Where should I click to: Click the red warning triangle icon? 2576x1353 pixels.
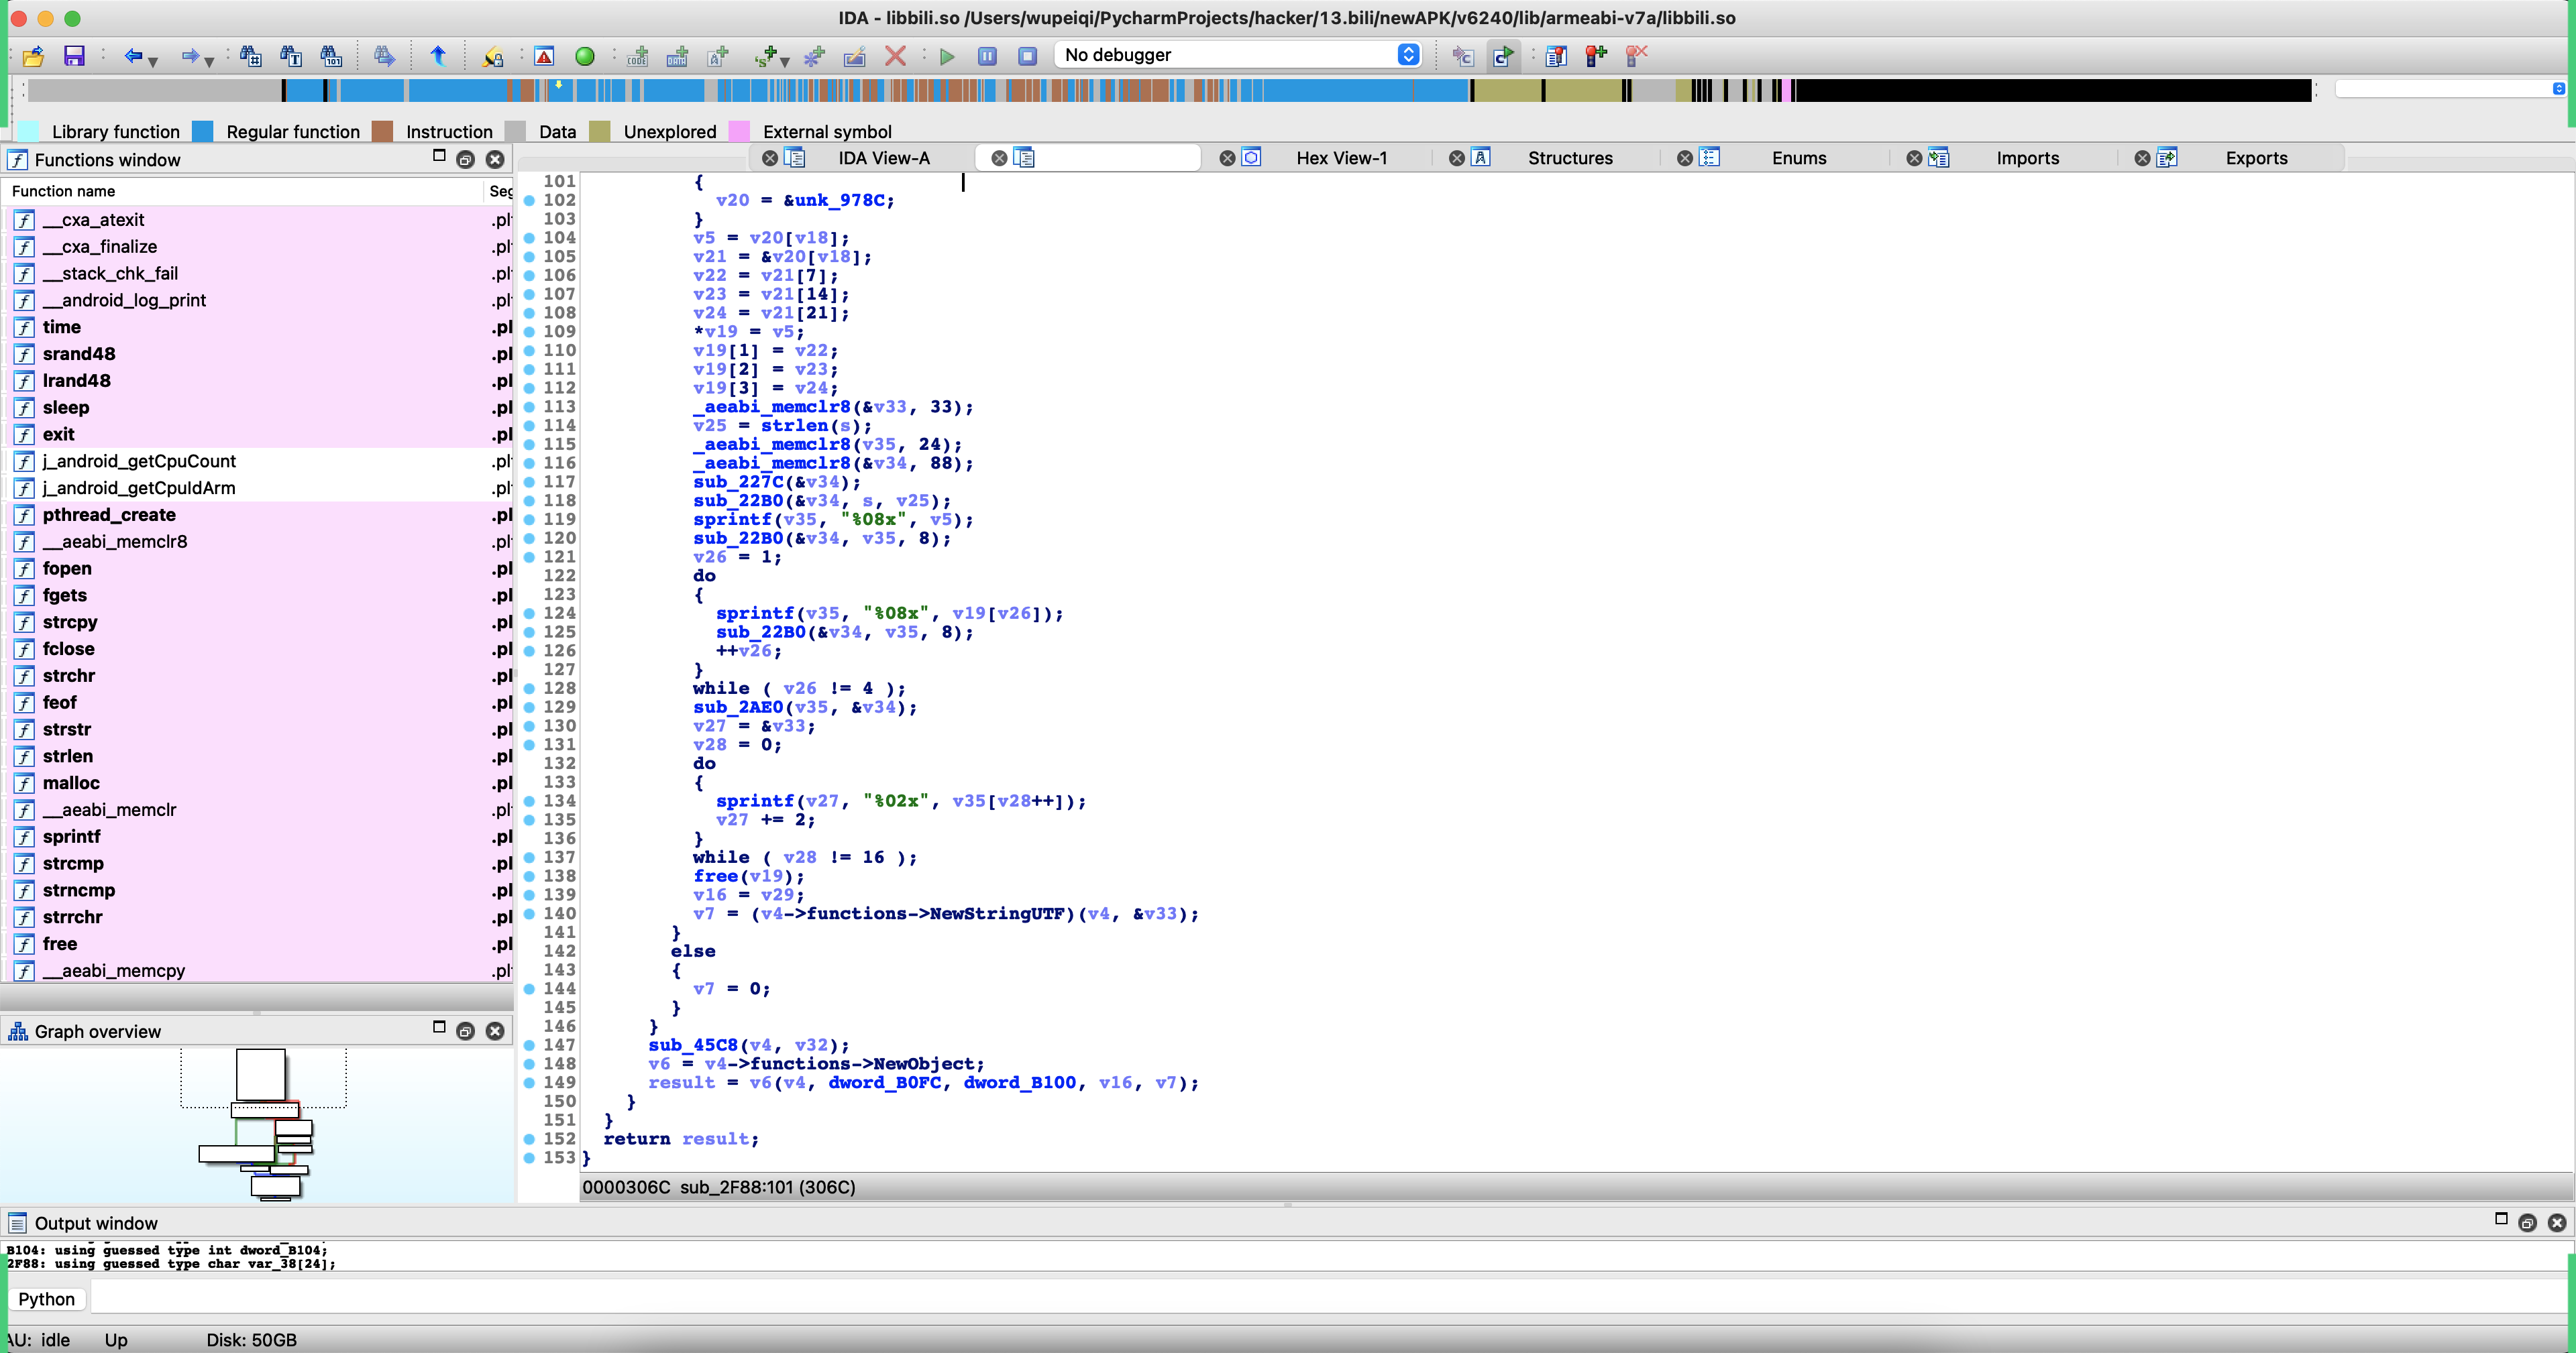[544, 56]
